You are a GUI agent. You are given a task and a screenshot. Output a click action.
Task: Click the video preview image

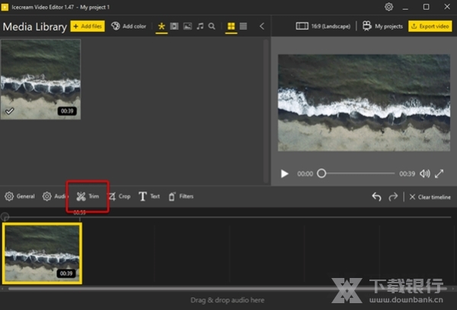point(364,103)
